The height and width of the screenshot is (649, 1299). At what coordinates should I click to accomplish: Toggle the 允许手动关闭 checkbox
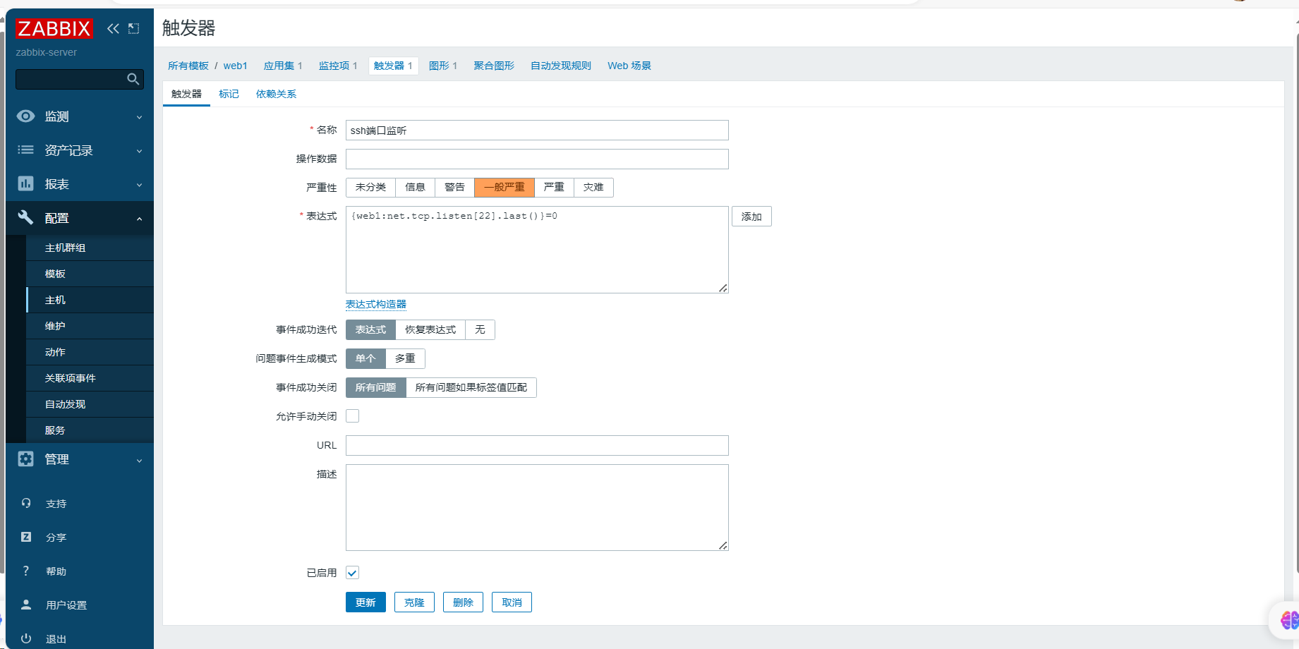tap(353, 416)
